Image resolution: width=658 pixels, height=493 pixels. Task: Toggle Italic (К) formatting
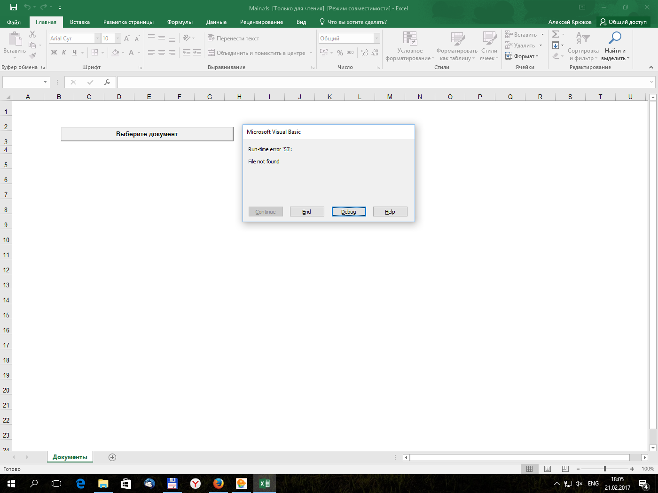64,53
